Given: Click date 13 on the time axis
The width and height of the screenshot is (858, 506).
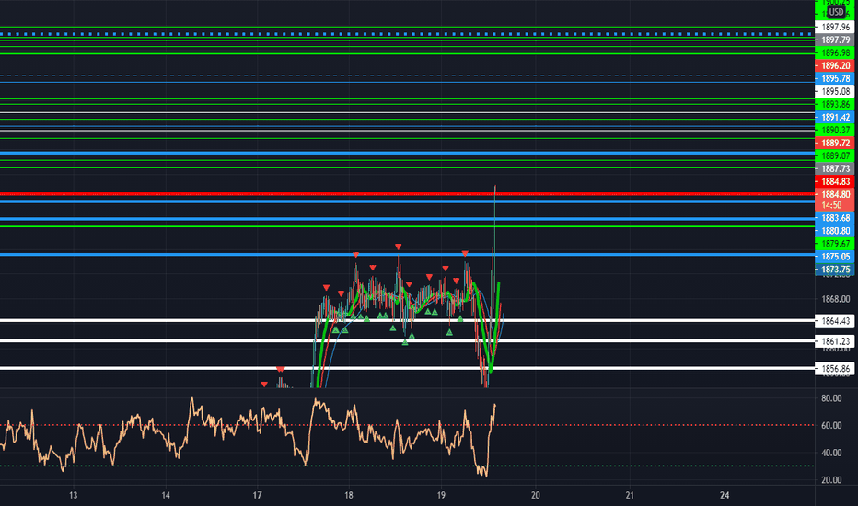Looking at the screenshot, I should (x=73, y=496).
